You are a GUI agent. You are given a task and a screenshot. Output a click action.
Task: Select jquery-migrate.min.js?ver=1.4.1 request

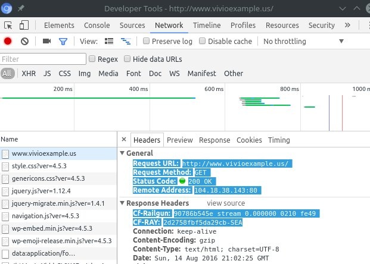tap(58, 203)
